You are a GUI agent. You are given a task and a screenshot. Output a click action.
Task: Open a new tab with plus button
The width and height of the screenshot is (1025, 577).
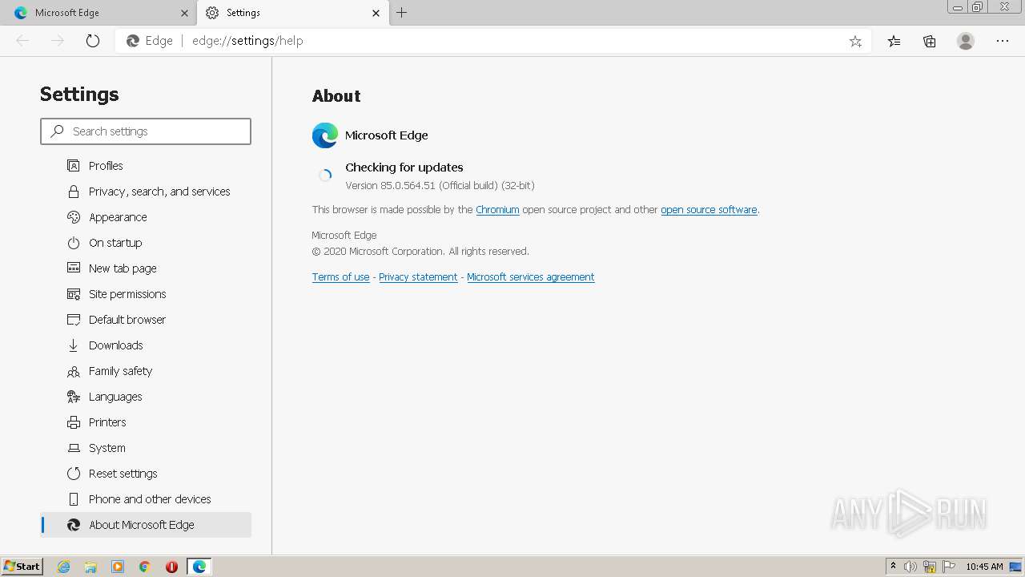(x=402, y=13)
